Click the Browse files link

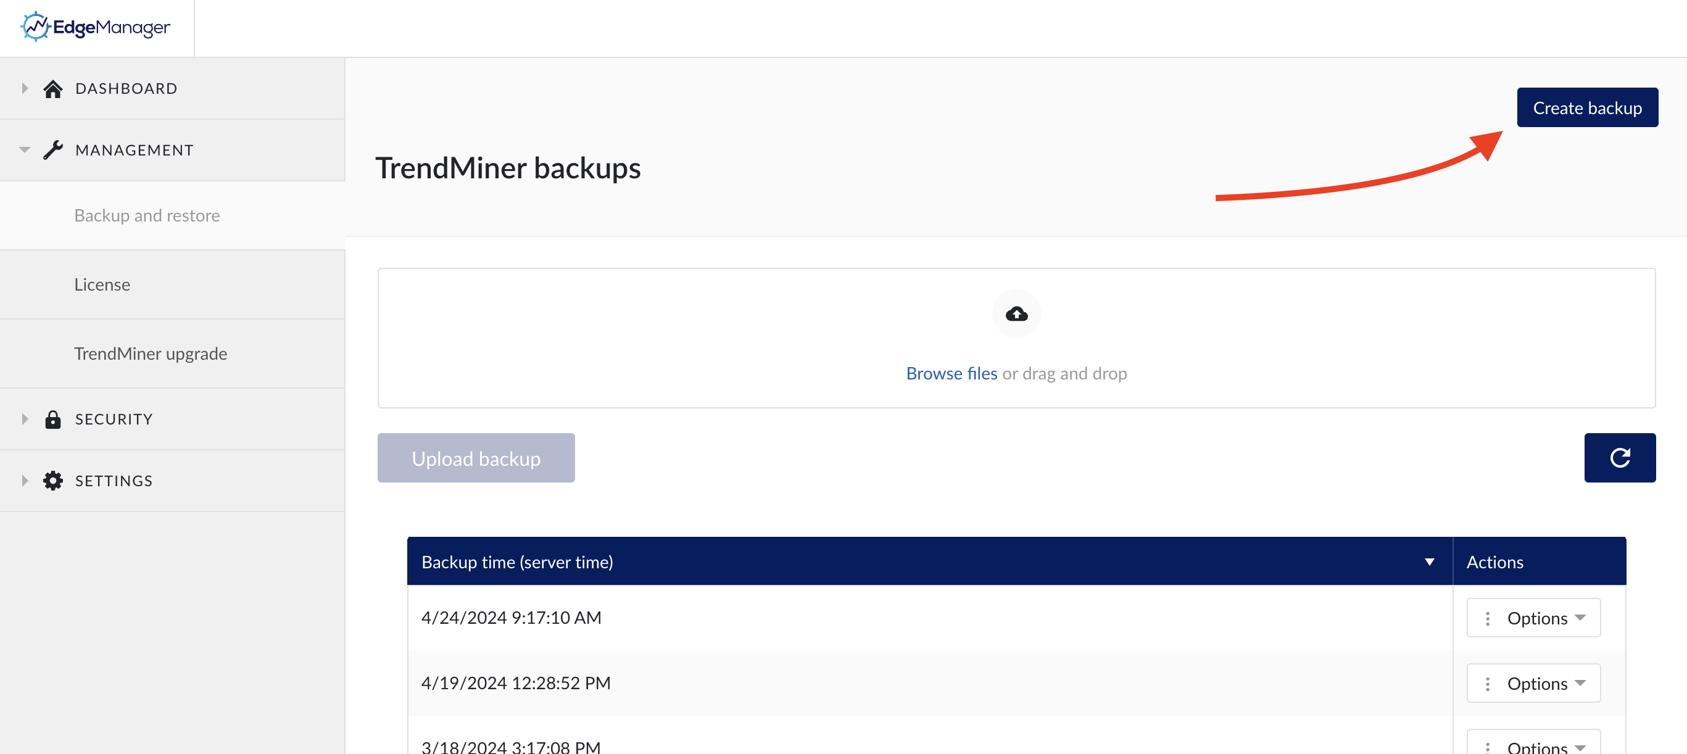[x=951, y=373]
